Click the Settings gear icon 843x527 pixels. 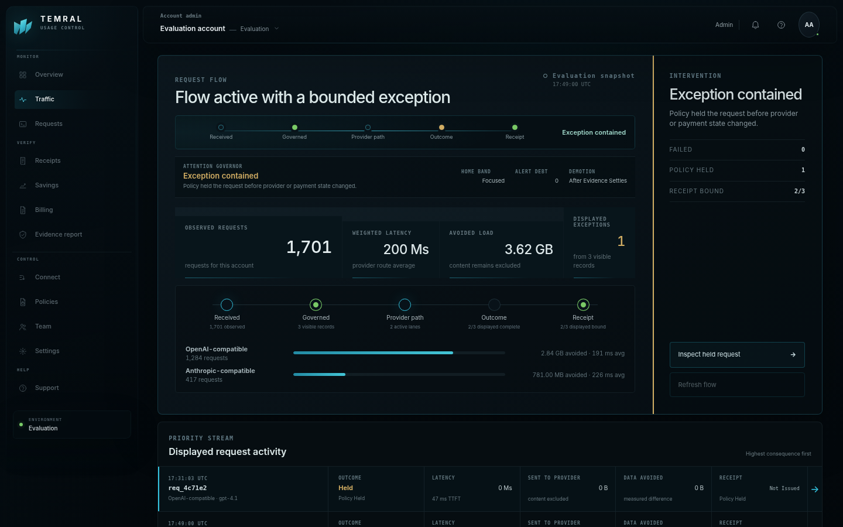pyautogui.click(x=23, y=351)
